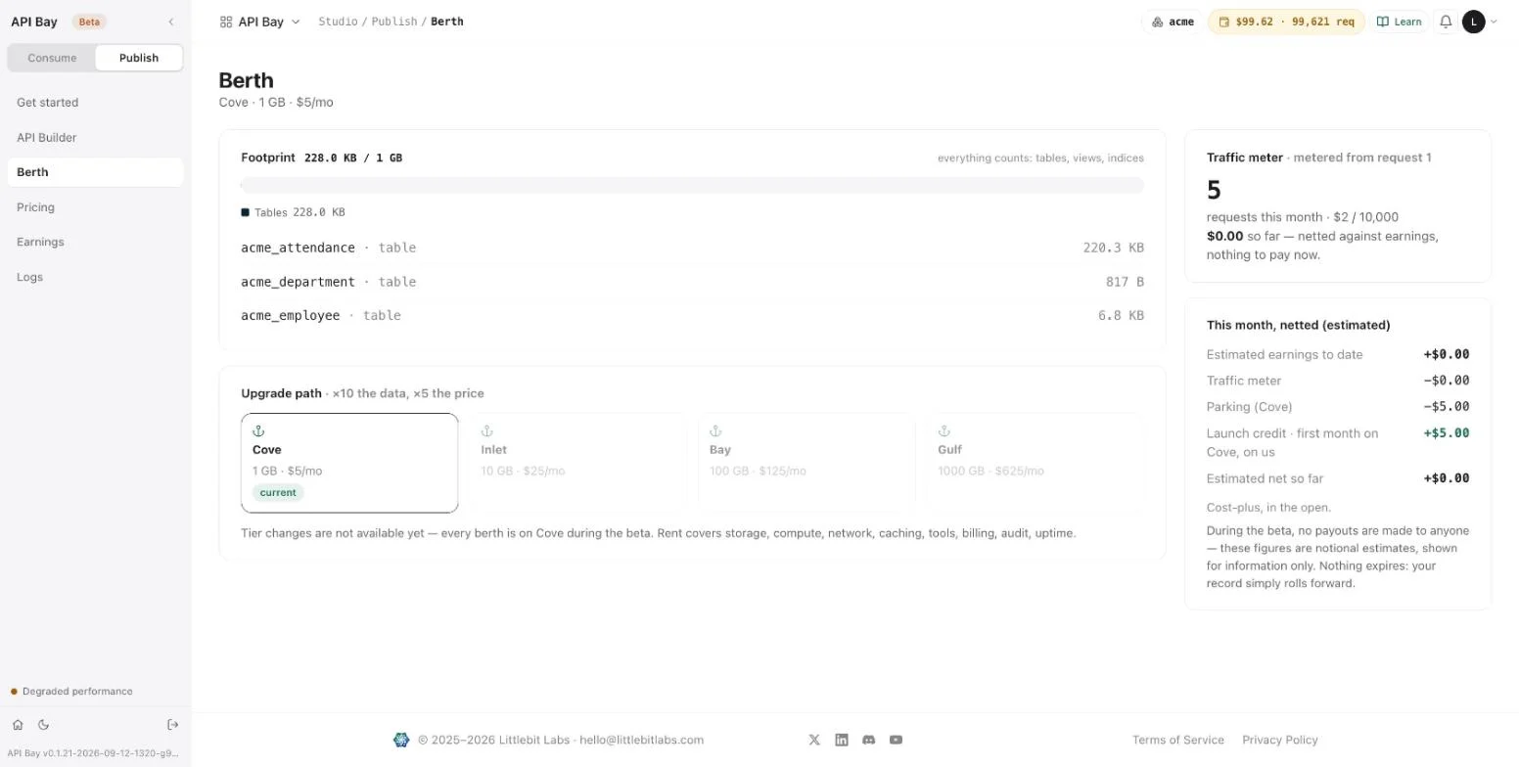
Task: Click the footprint storage usage bar
Action: coord(692,185)
